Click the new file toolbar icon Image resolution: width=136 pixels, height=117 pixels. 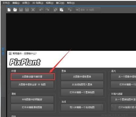tap(9, 10)
